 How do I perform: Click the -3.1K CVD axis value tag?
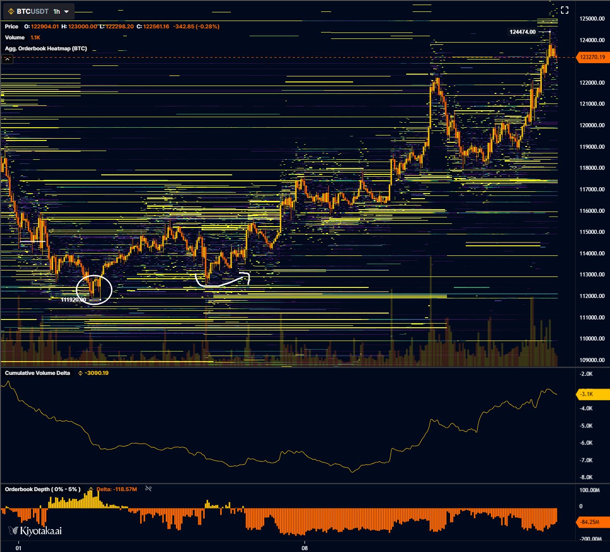tap(593, 394)
